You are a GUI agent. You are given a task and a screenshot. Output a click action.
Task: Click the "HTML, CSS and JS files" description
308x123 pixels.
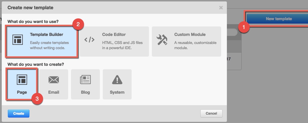pyautogui.click(x=122, y=43)
